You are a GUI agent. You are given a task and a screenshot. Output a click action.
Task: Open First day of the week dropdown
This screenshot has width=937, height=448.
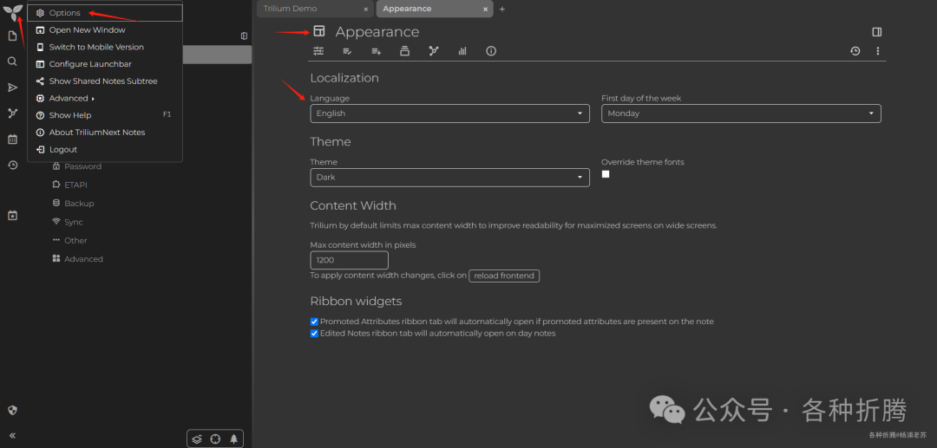click(x=741, y=114)
